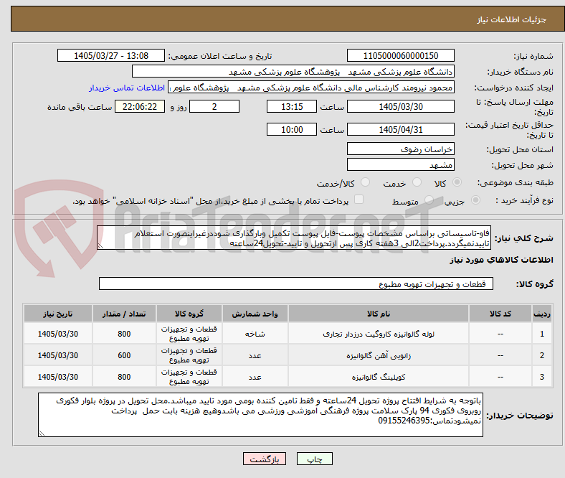Click item name لوله گالوانیزه کاروگیت درزدار تجاری
This screenshot has width=565, height=478.
[379, 334]
